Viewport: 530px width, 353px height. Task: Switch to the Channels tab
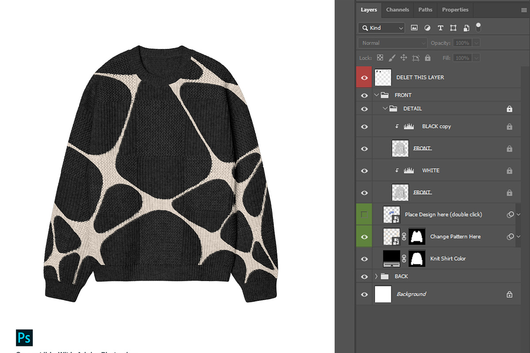[x=397, y=10]
